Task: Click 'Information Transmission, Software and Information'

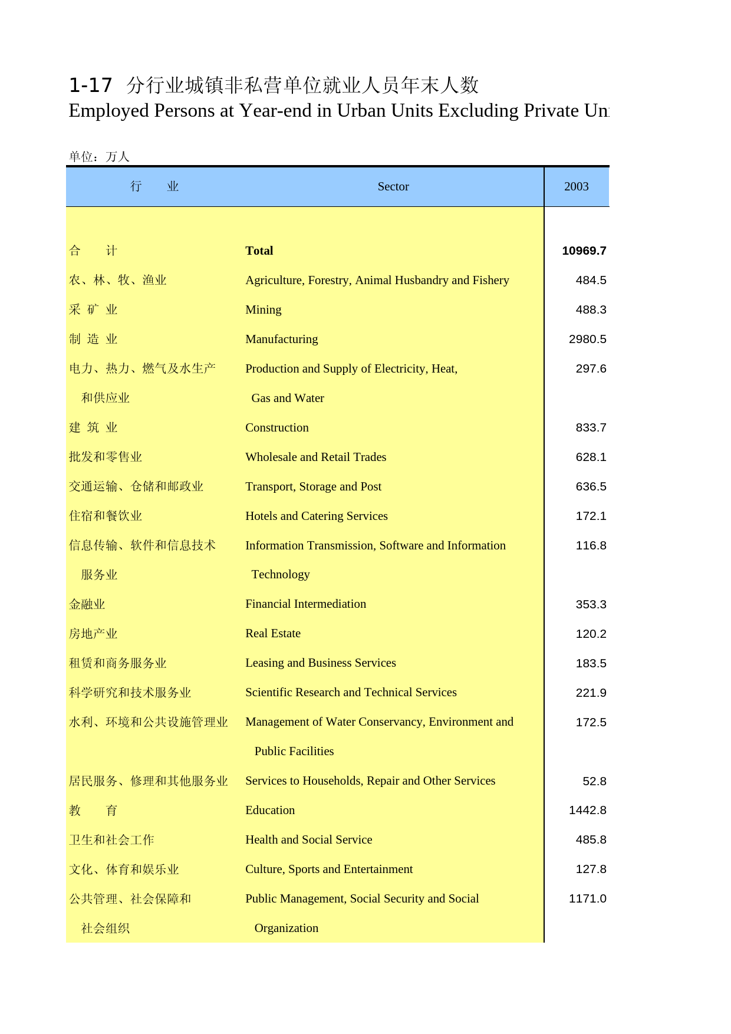Action: [376, 545]
